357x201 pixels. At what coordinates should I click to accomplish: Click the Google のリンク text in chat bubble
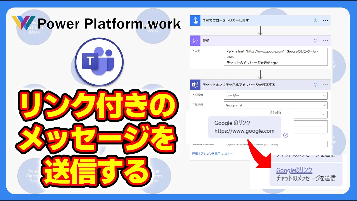(232, 123)
